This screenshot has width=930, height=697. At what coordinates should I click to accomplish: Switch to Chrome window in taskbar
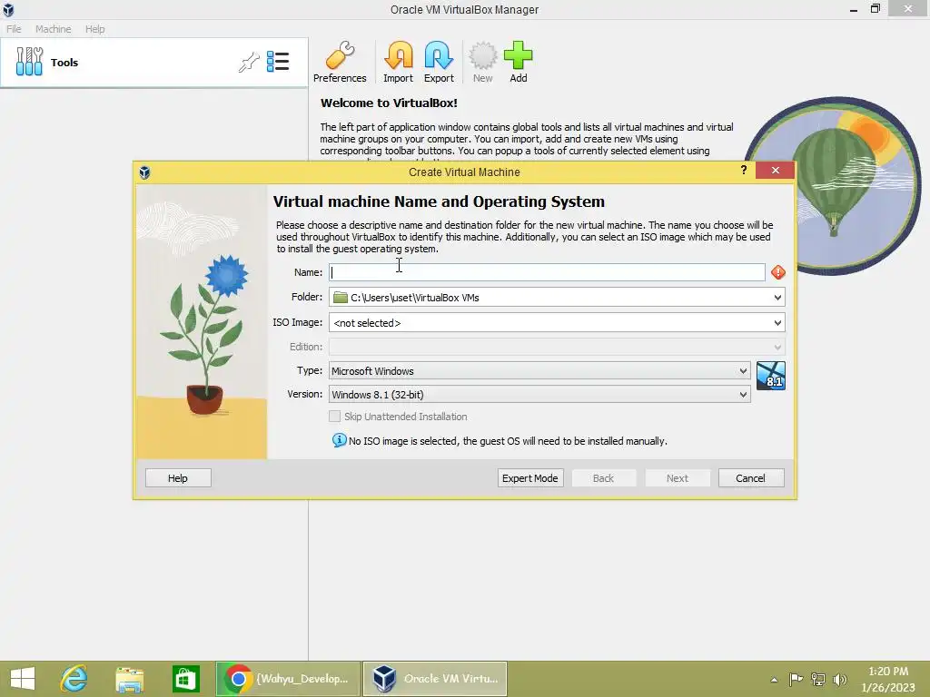288,679
